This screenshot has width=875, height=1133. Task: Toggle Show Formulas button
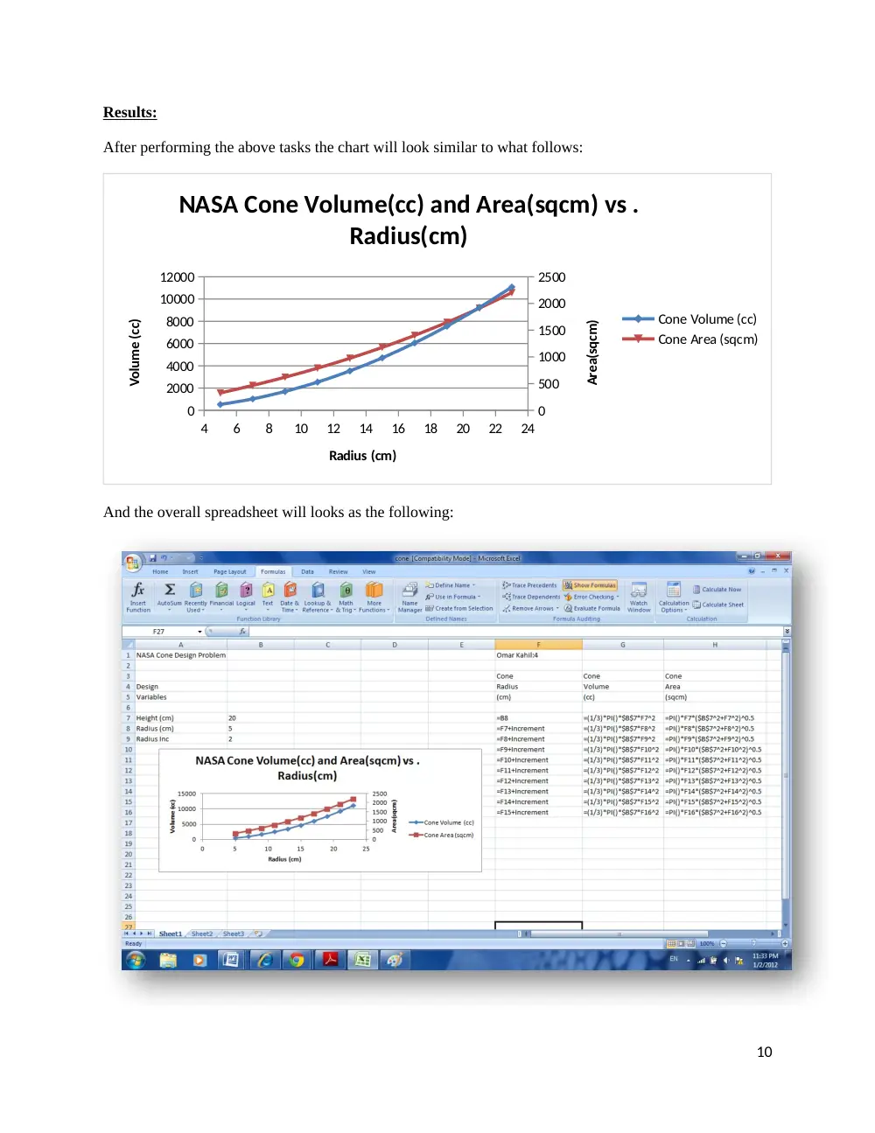click(x=591, y=585)
